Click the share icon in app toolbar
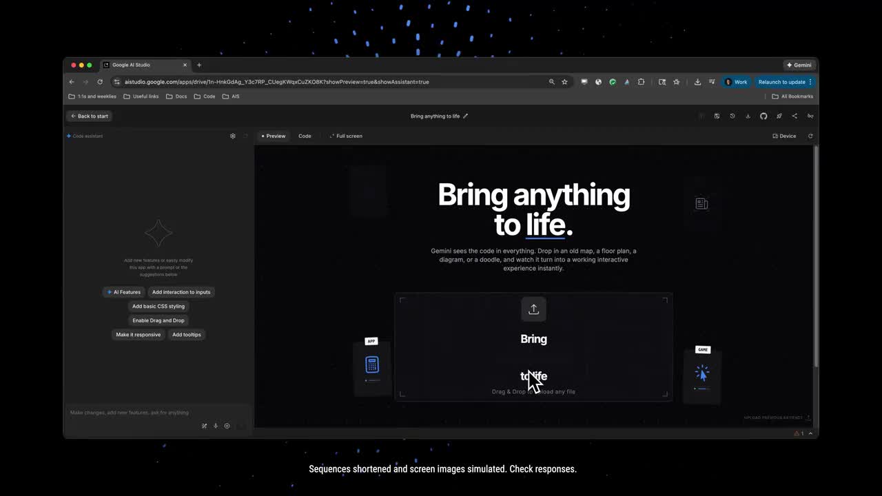882x496 pixels. tap(794, 116)
